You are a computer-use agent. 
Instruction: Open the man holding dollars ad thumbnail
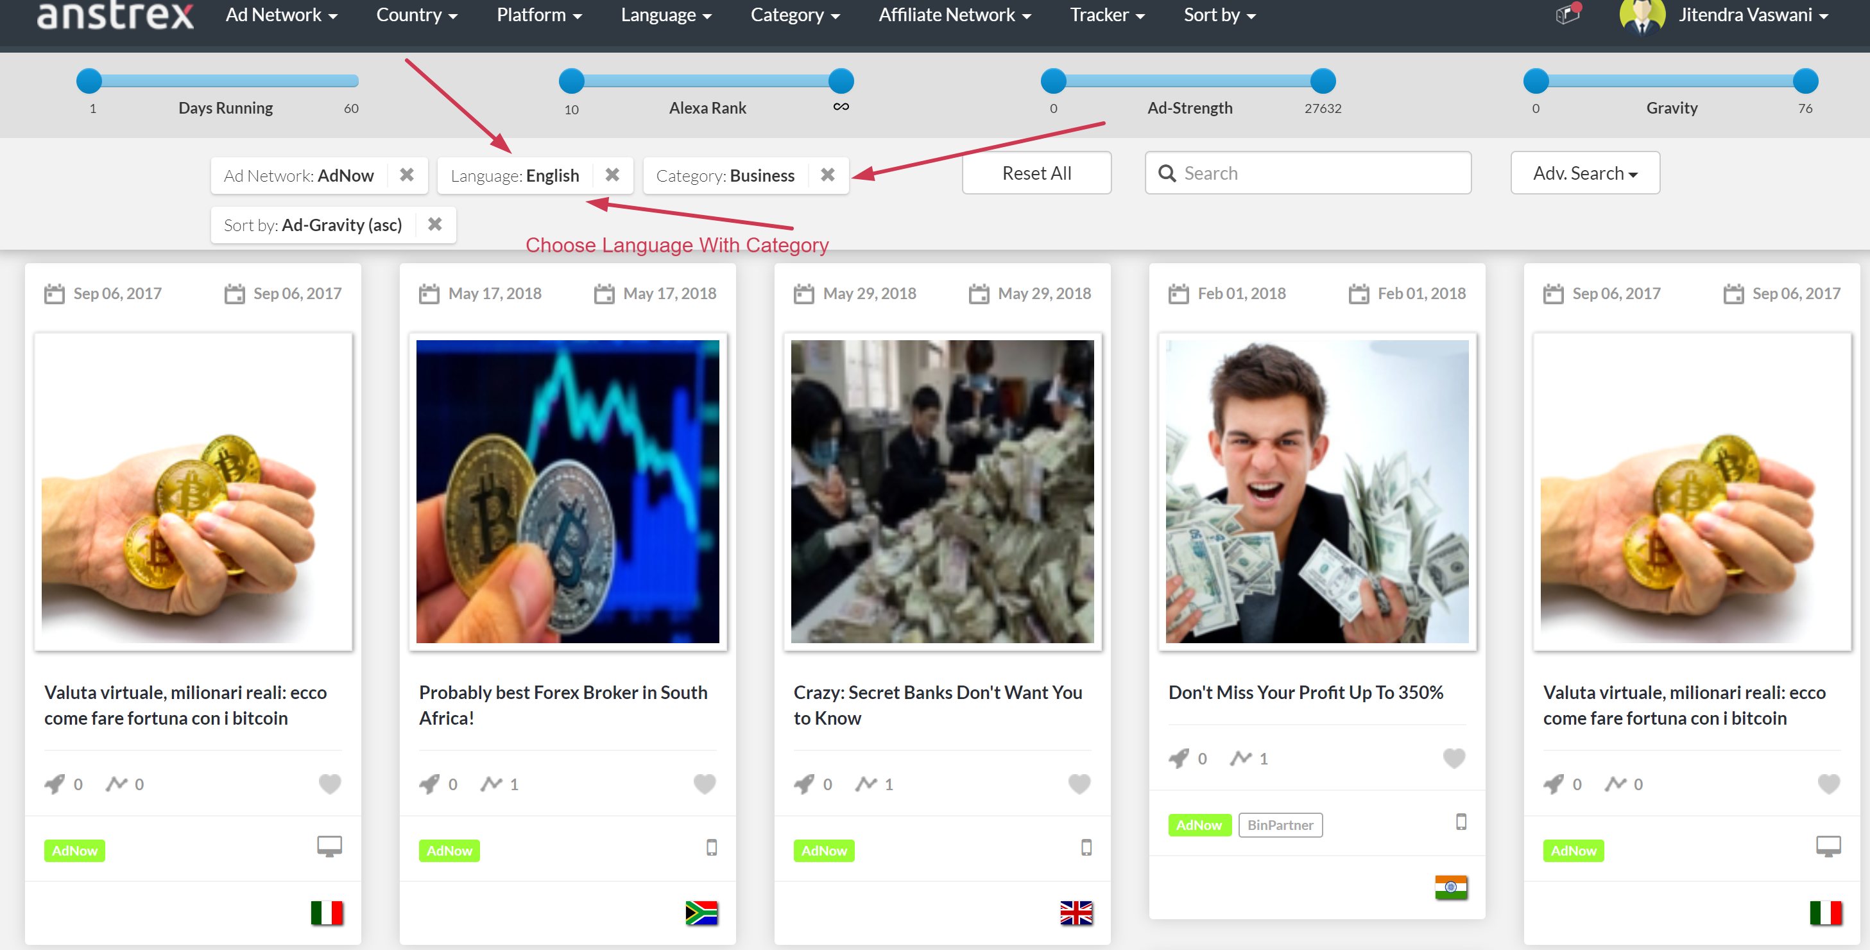click(1317, 492)
